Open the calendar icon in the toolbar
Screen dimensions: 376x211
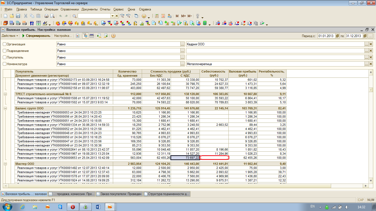tap(163, 16)
